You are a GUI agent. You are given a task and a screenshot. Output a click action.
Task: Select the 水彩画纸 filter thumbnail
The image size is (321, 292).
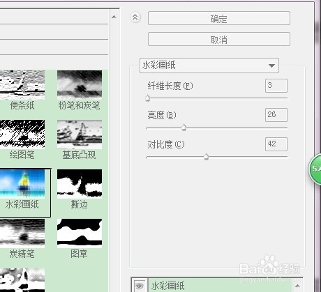(22, 183)
